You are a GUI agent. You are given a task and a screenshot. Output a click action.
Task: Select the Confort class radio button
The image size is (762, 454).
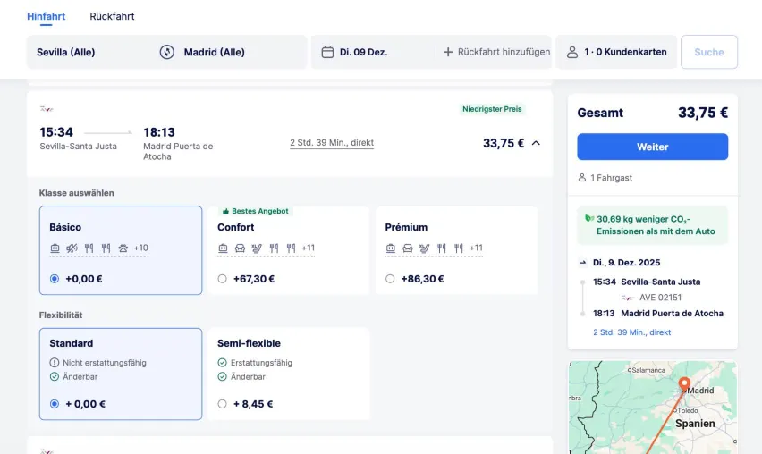[223, 279]
